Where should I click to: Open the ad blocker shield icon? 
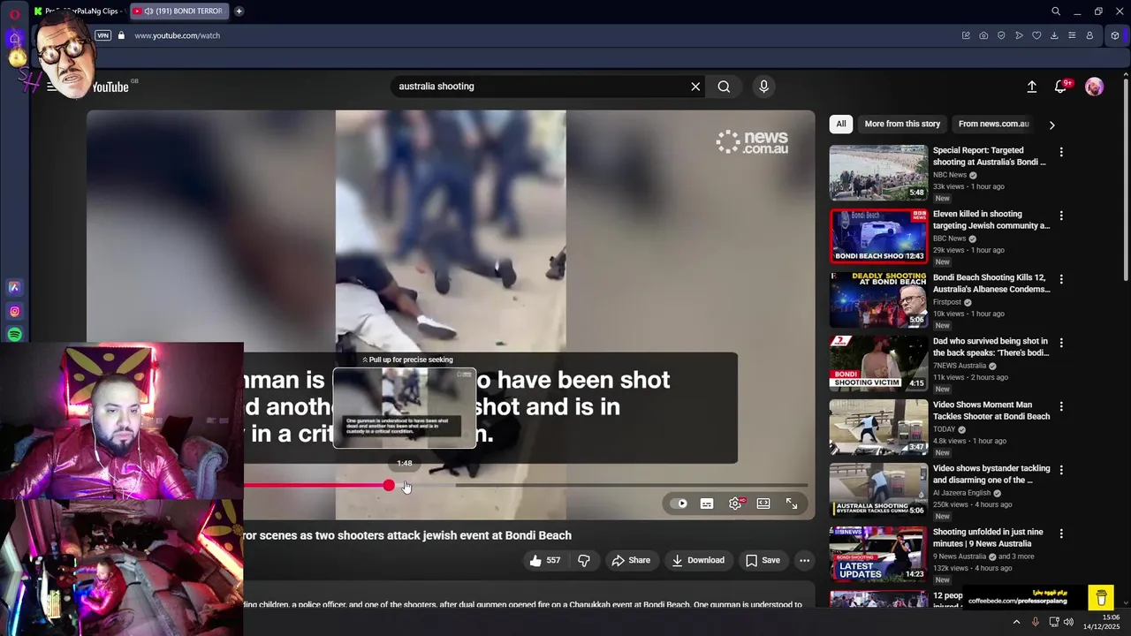click(1001, 35)
